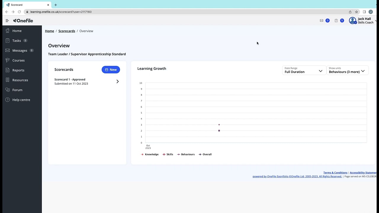Open the browser side panel icon
This screenshot has width=379, height=213.
(x=364, y=12)
